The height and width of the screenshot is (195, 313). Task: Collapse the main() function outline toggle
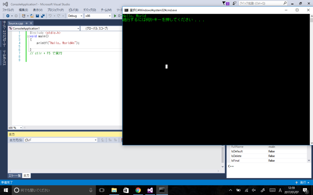[28, 37]
